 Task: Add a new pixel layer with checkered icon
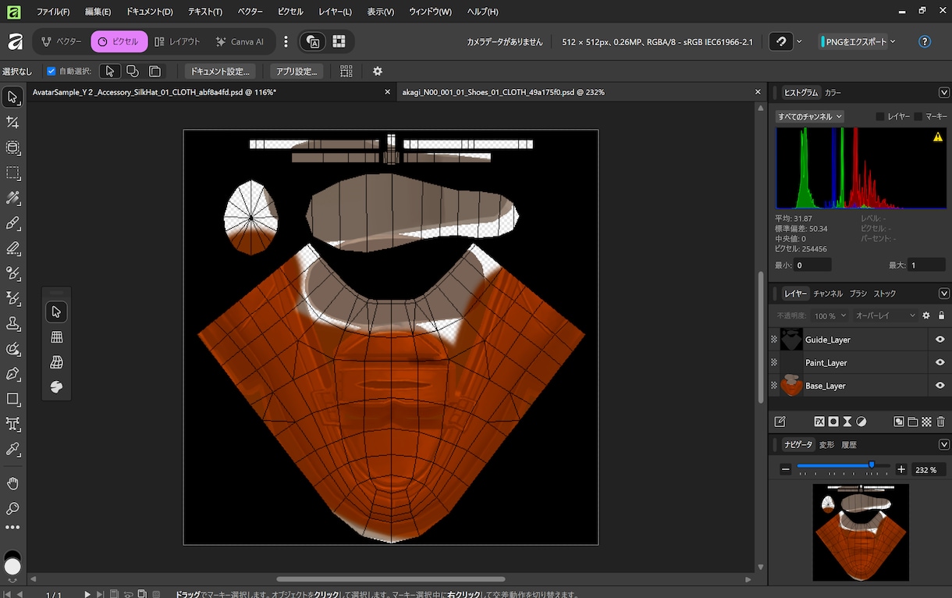(926, 422)
